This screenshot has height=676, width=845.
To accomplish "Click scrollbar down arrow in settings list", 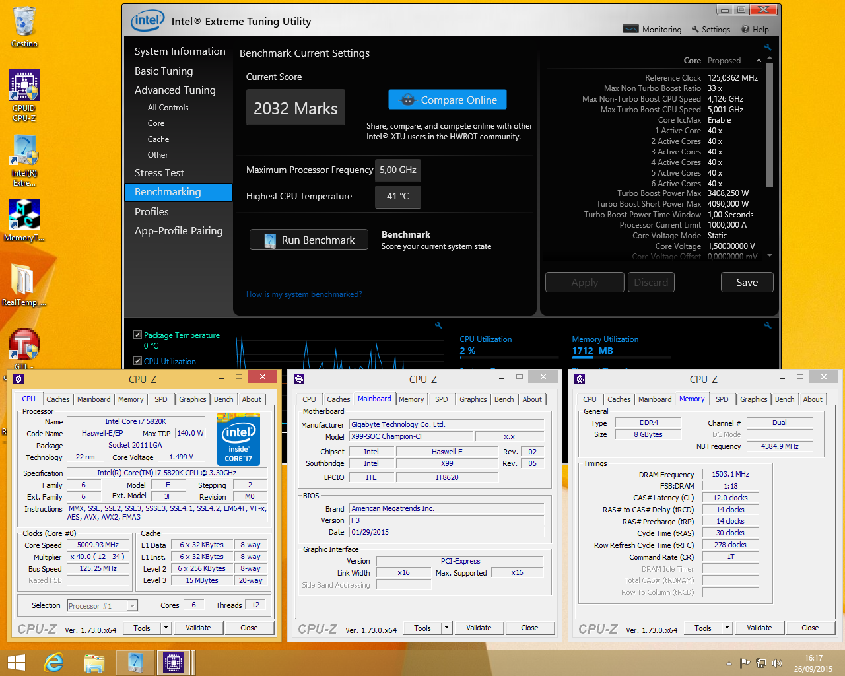I will click(770, 256).
